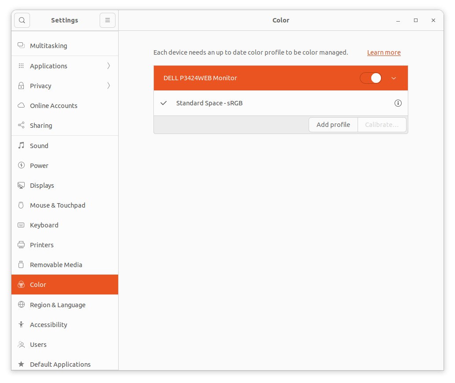Select the Standard Space - sRGB profile row
This screenshot has width=455, height=383.
click(x=280, y=103)
